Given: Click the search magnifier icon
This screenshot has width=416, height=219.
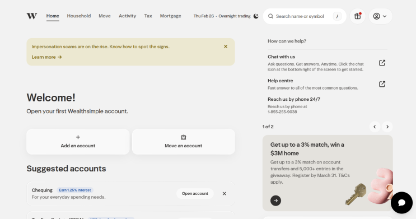Looking at the screenshot, I should pos(270,16).
